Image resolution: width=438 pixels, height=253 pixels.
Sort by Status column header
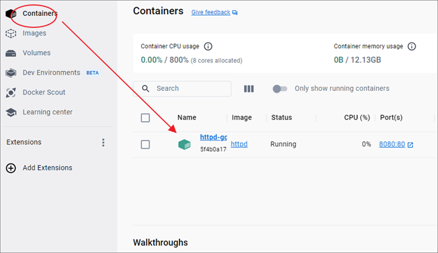281,117
